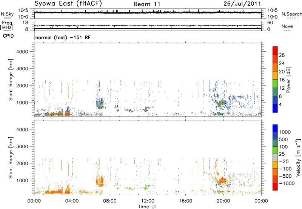The width and height of the screenshot is (302, 209).
Task: Click the "16" label on Power colorbar
Action: pos(282,80)
